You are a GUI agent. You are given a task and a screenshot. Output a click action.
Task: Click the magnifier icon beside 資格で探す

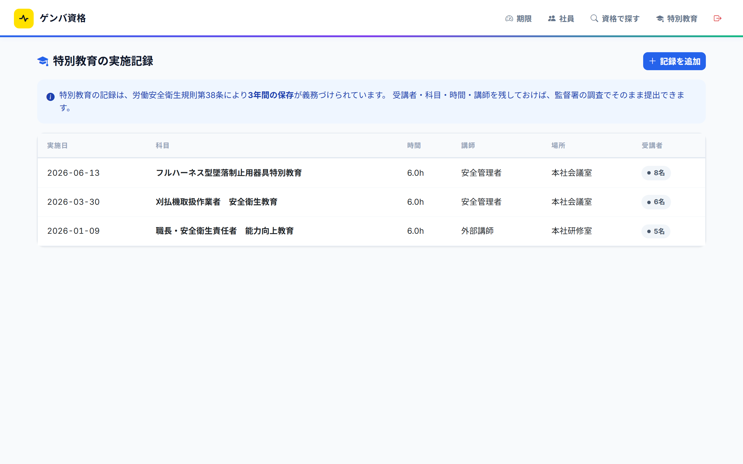click(594, 18)
